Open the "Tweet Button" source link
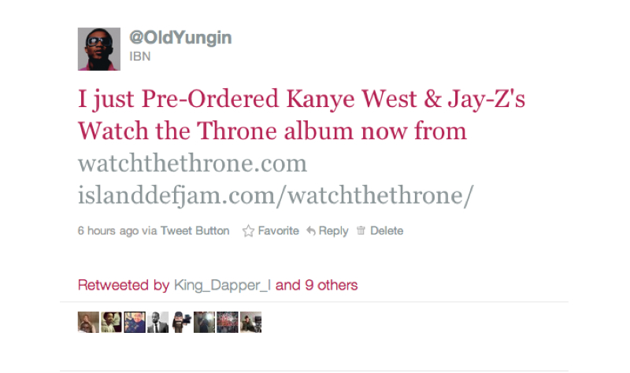630x373 pixels. [195, 231]
